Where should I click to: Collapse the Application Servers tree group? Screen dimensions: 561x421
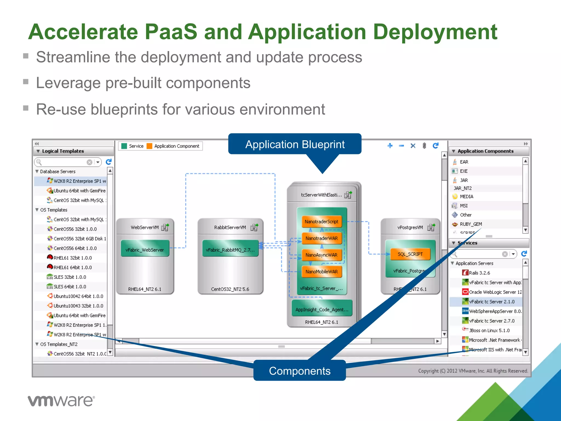pyautogui.click(x=453, y=263)
